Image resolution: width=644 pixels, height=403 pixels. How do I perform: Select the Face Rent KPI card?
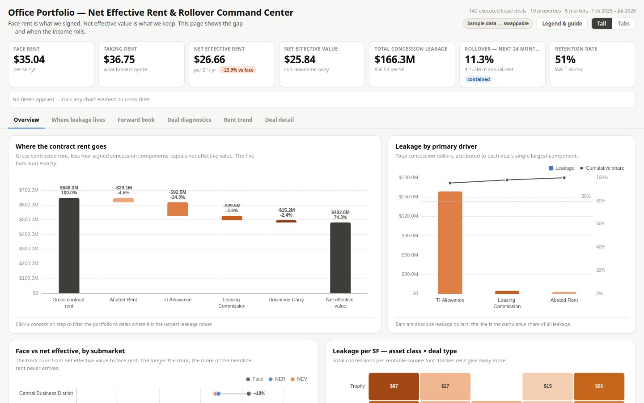(51, 64)
